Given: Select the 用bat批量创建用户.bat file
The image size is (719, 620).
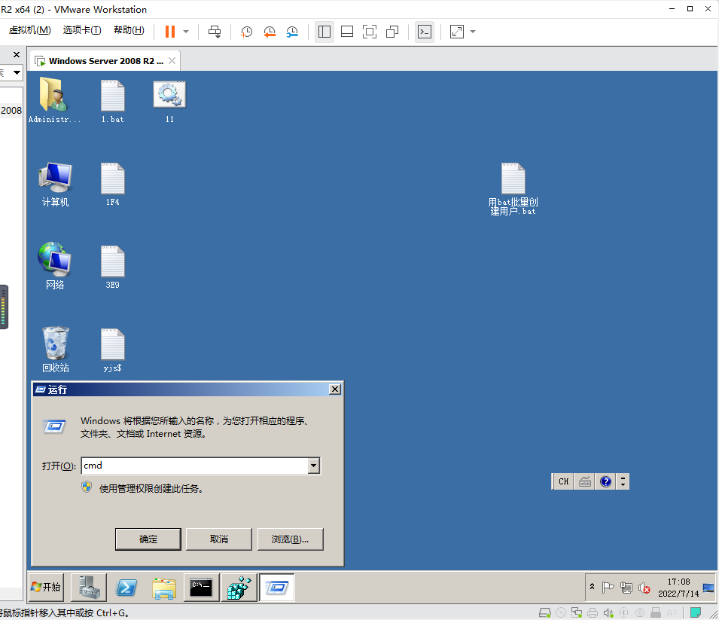Looking at the screenshot, I should [513, 188].
